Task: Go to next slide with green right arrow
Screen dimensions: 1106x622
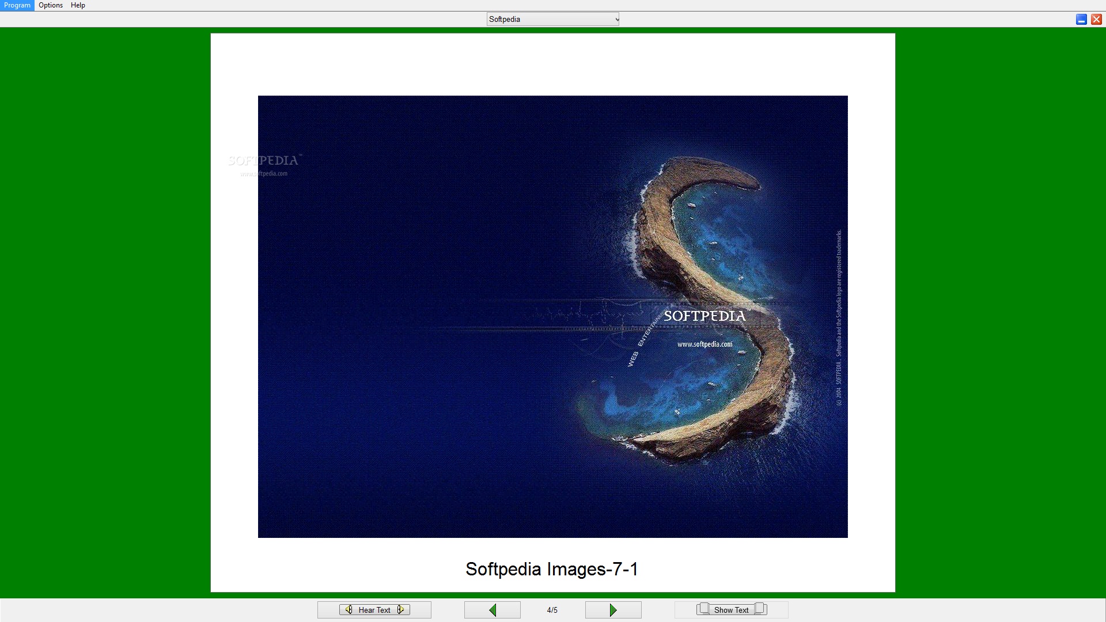Action: (x=613, y=610)
